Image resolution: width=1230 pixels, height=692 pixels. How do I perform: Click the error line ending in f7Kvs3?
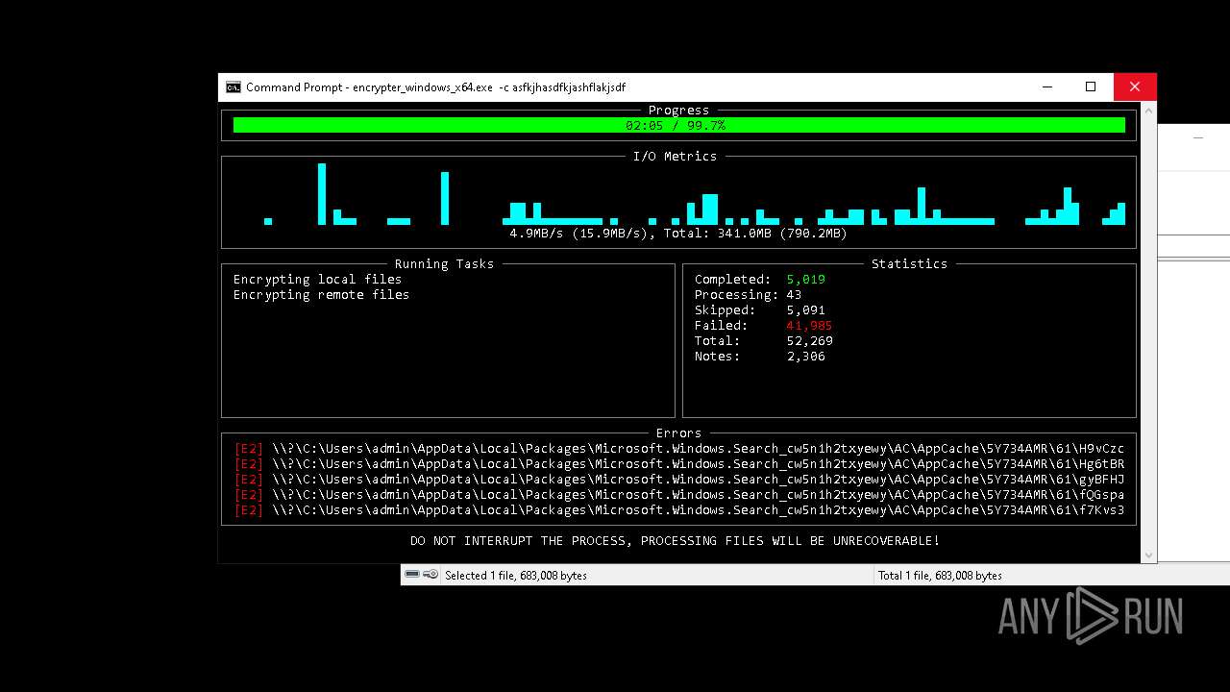(679, 510)
